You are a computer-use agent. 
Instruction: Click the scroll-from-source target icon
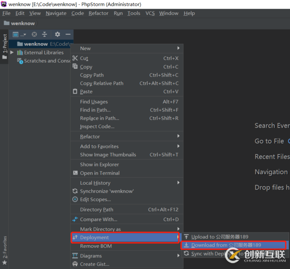[34, 34]
